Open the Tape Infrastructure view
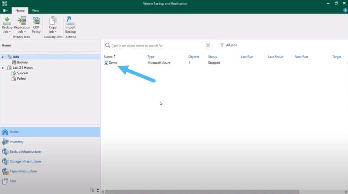The image size is (348, 194). pyautogui.click(x=50, y=171)
